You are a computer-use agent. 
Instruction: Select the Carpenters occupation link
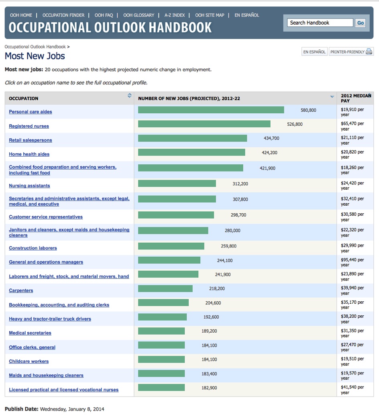(x=21, y=290)
